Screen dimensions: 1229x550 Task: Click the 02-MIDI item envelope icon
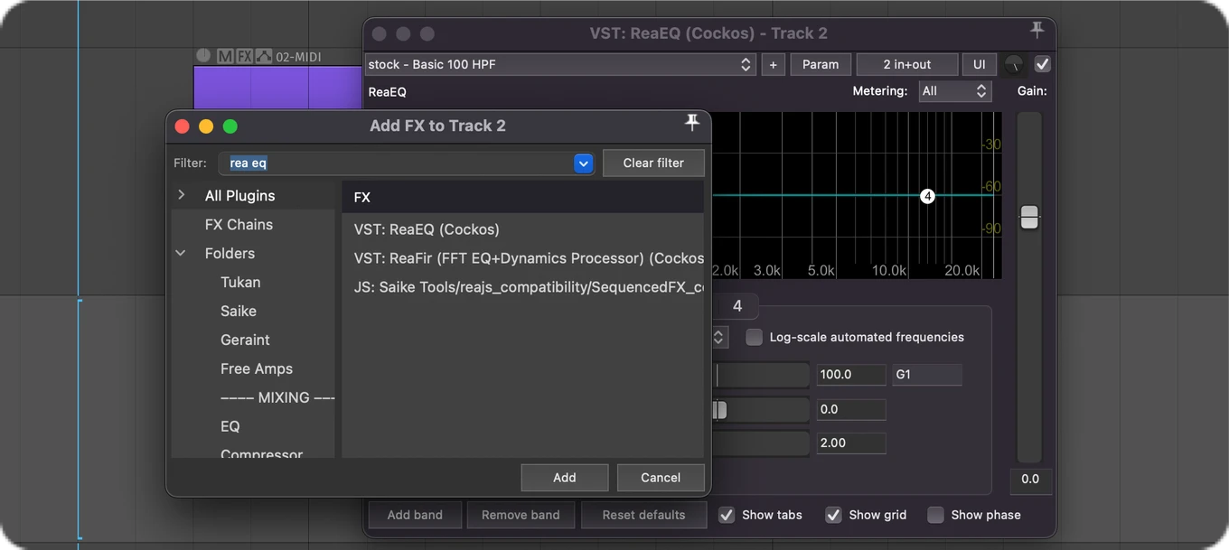[264, 56]
